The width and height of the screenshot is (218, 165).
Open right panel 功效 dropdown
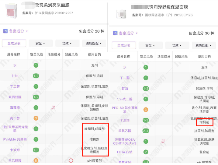177,45
